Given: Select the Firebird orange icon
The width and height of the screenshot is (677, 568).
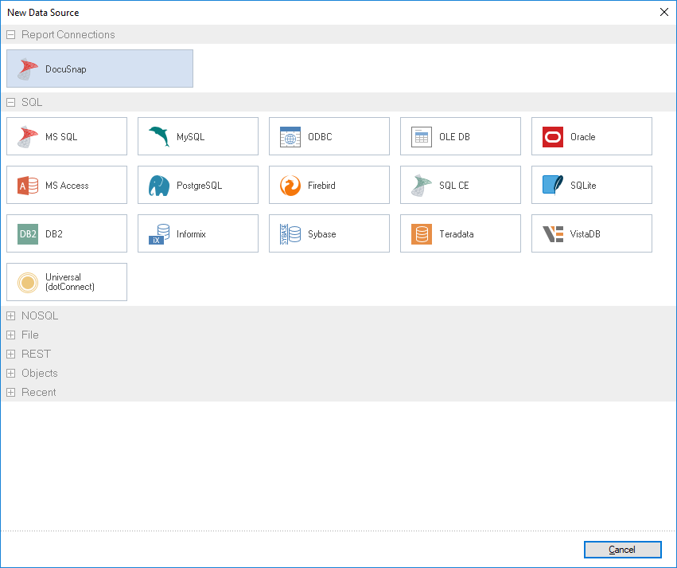Looking at the screenshot, I should coord(290,186).
